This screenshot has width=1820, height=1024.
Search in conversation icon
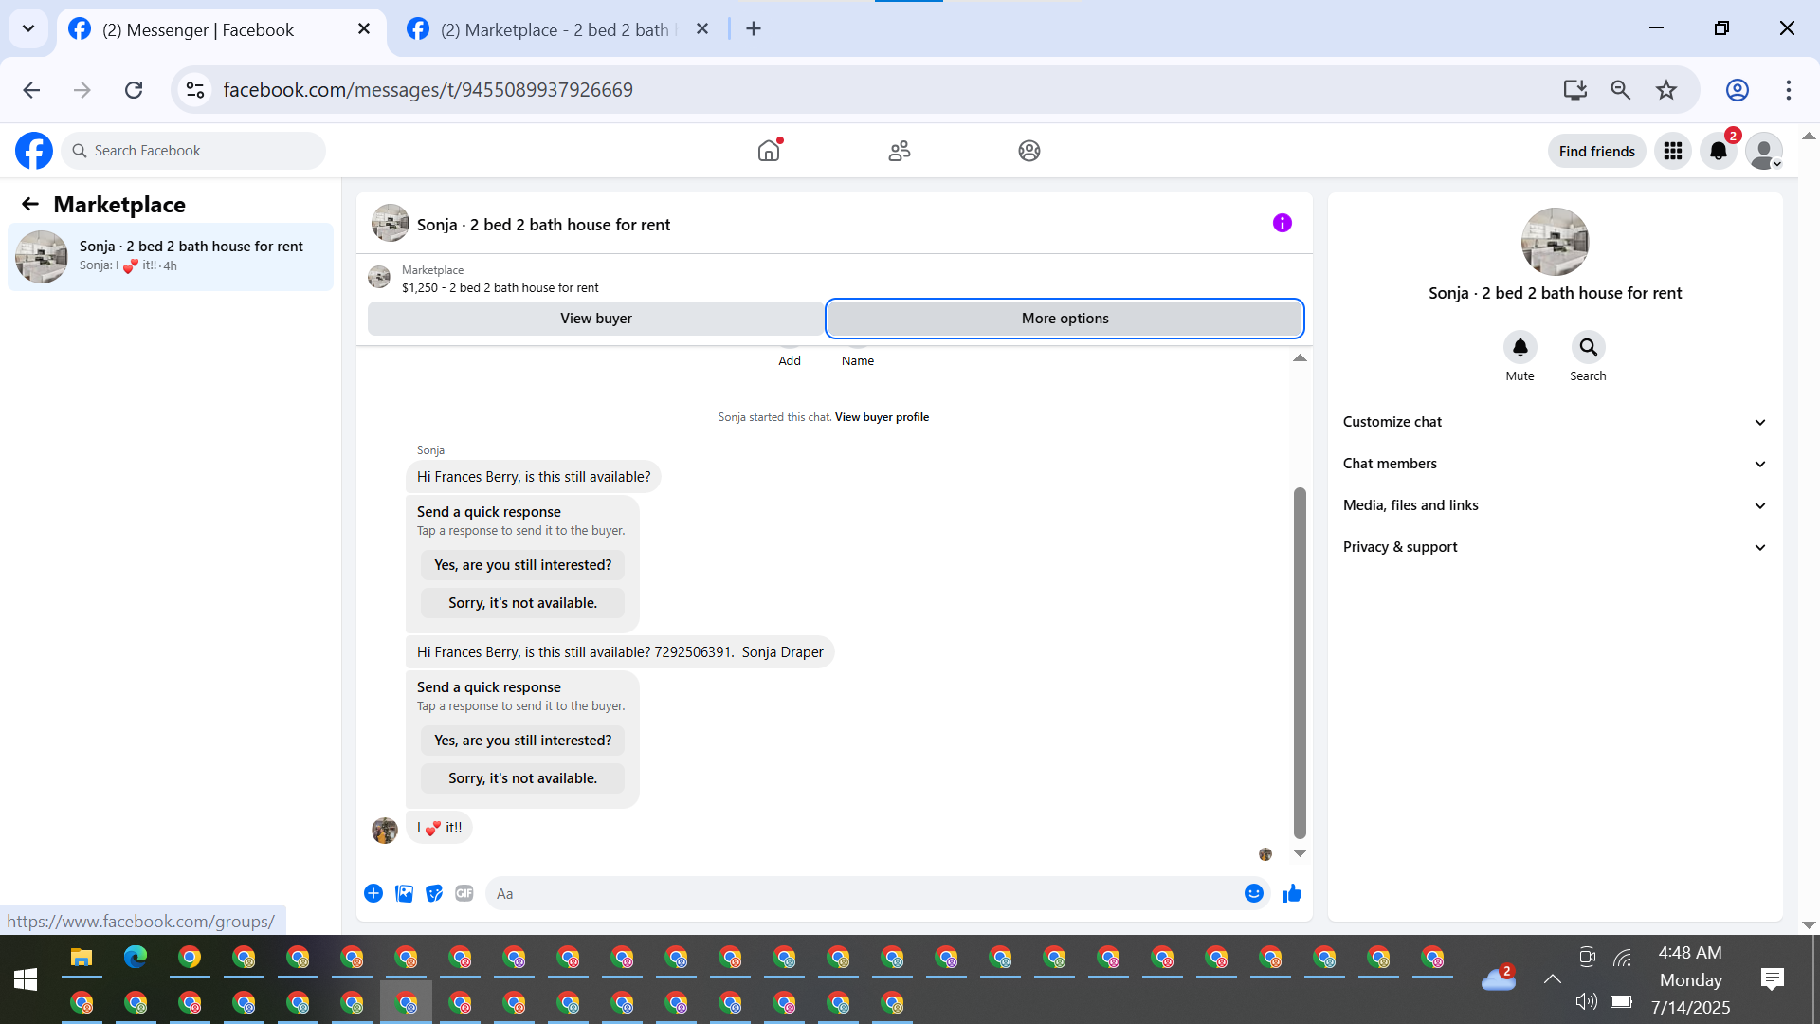[x=1588, y=348]
